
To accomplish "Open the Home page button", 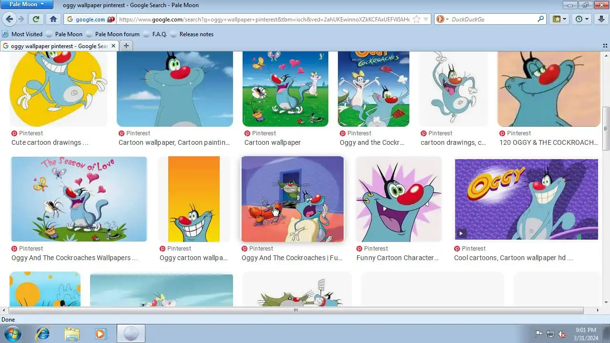I will coord(53,19).
